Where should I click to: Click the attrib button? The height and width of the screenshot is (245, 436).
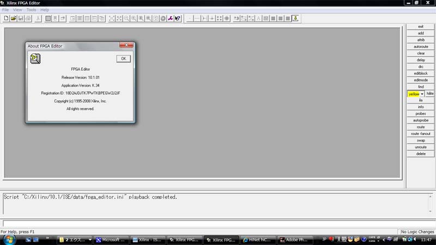(420, 40)
